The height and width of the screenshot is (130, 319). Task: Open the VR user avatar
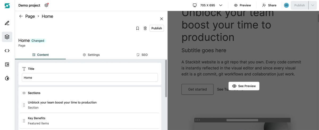[286, 5]
